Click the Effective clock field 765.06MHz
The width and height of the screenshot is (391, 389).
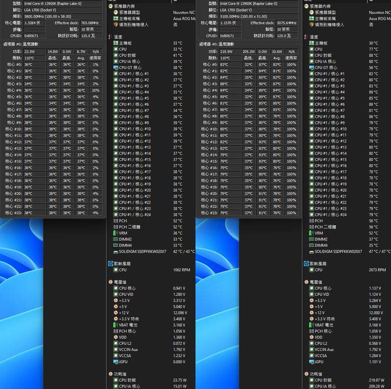point(91,23)
